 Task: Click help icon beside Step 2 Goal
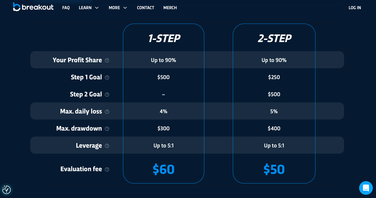[107, 95]
